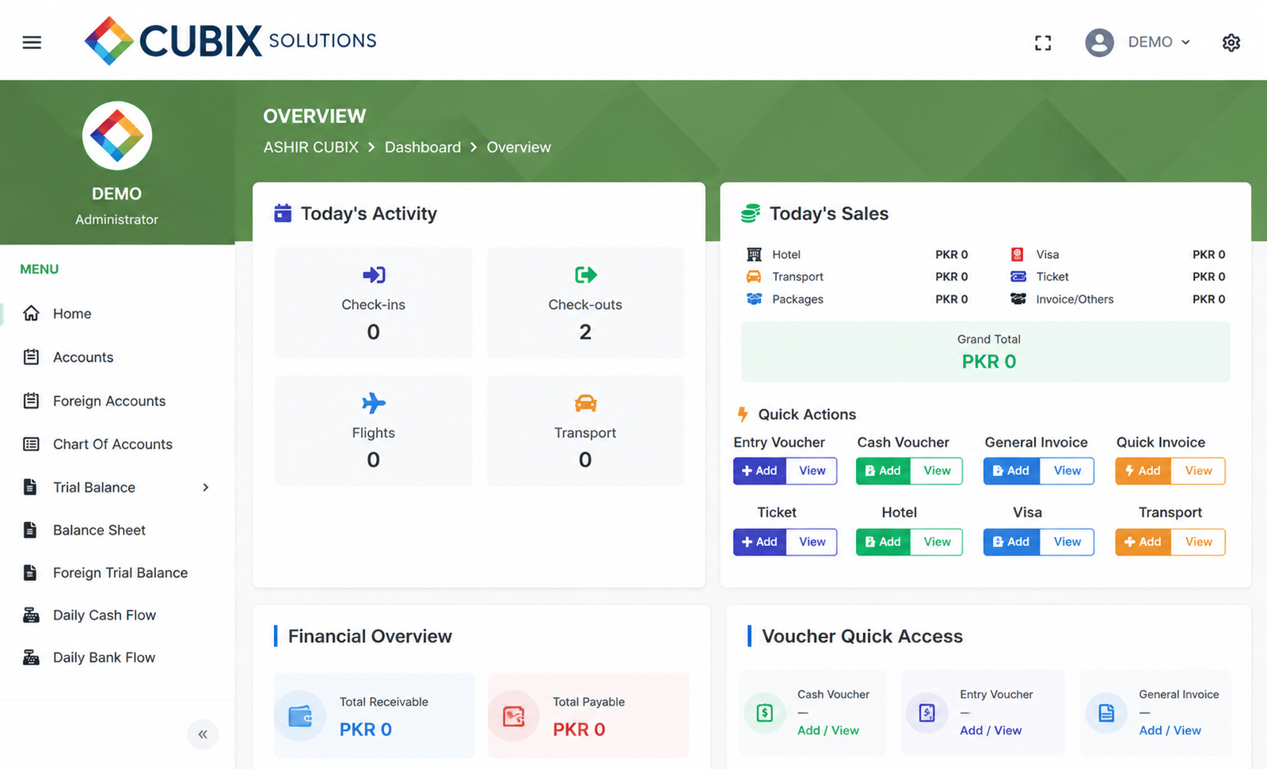
Task: Add a Ticket from Quick Actions
Action: 759,542
